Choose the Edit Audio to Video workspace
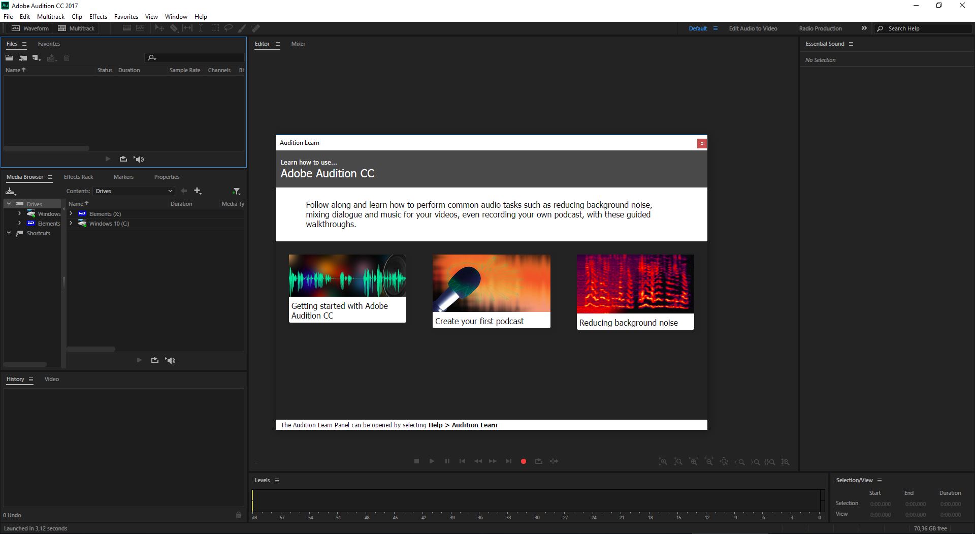Image resolution: width=975 pixels, height=534 pixels. tap(753, 28)
